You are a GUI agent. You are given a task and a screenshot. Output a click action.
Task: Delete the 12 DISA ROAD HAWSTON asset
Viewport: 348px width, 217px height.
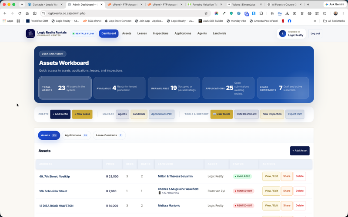[300, 206]
